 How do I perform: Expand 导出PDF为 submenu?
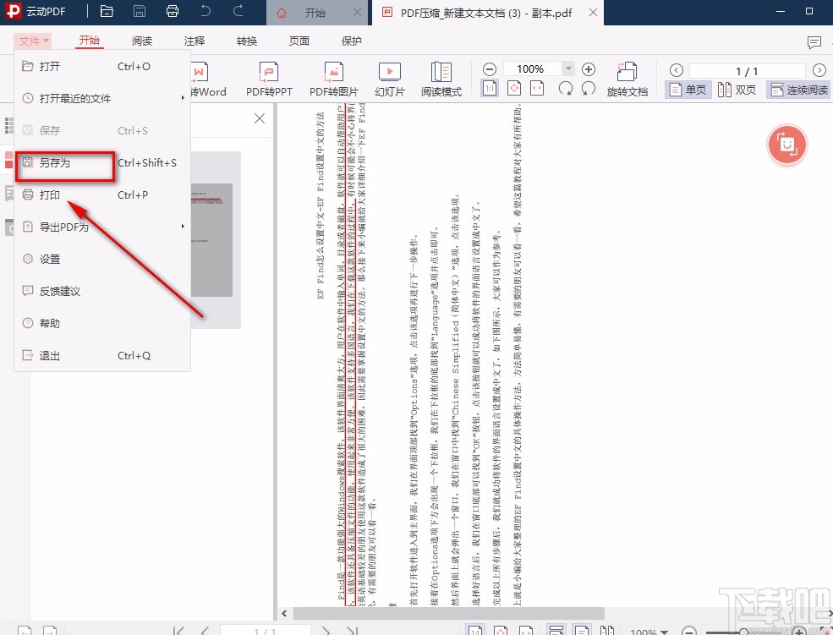(x=102, y=227)
